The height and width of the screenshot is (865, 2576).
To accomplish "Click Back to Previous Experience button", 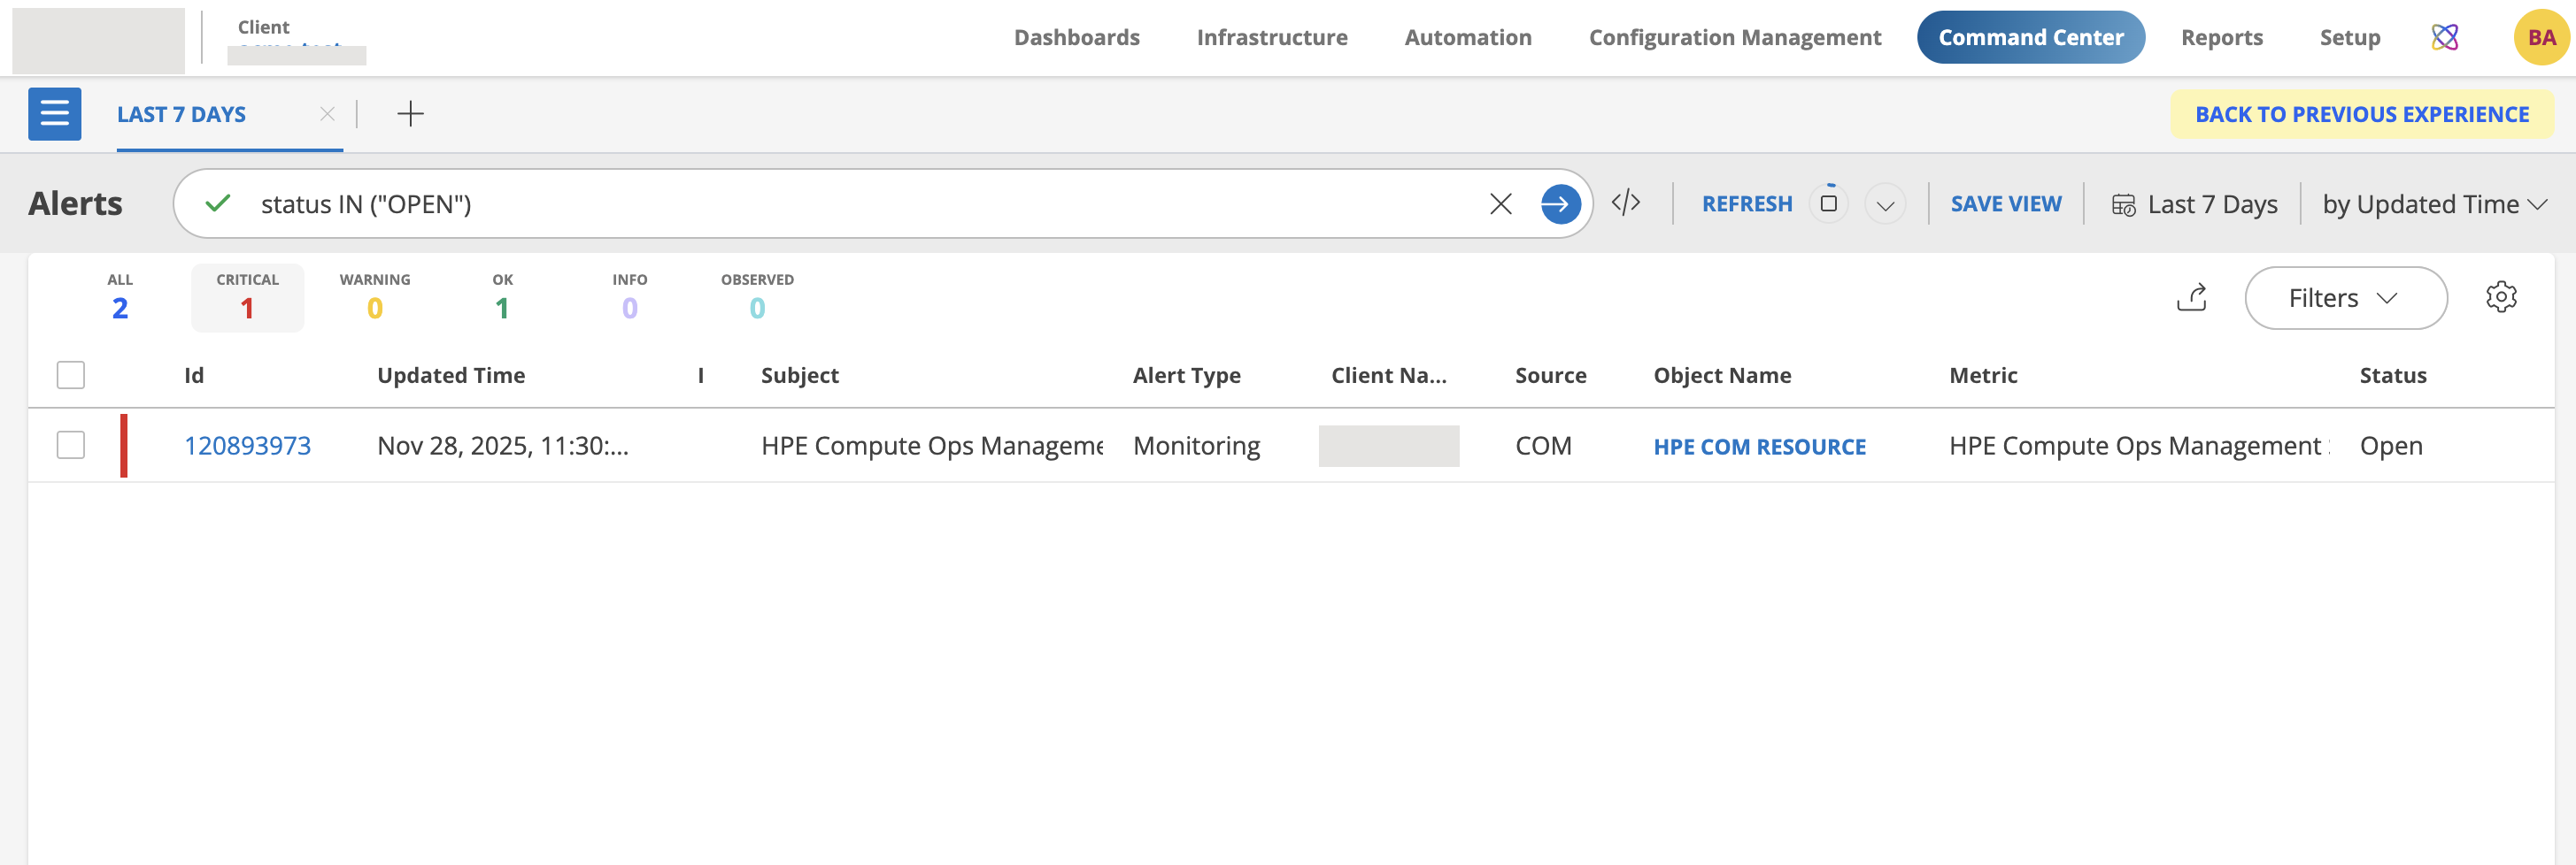I will click(x=2361, y=115).
